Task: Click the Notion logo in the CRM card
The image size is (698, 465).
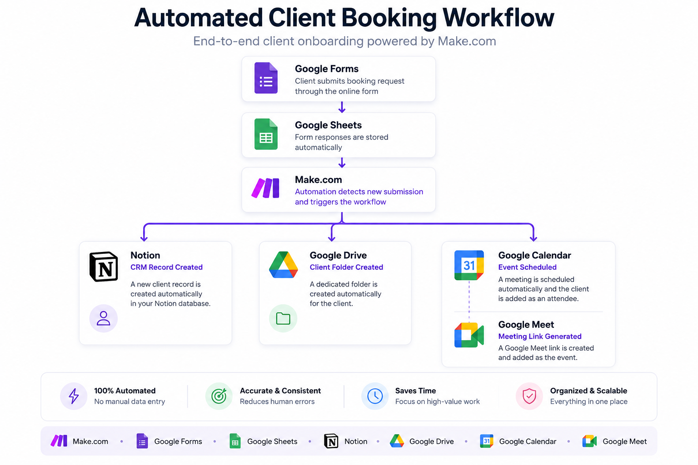Action: pyautogui.click(x=104, y=267)
